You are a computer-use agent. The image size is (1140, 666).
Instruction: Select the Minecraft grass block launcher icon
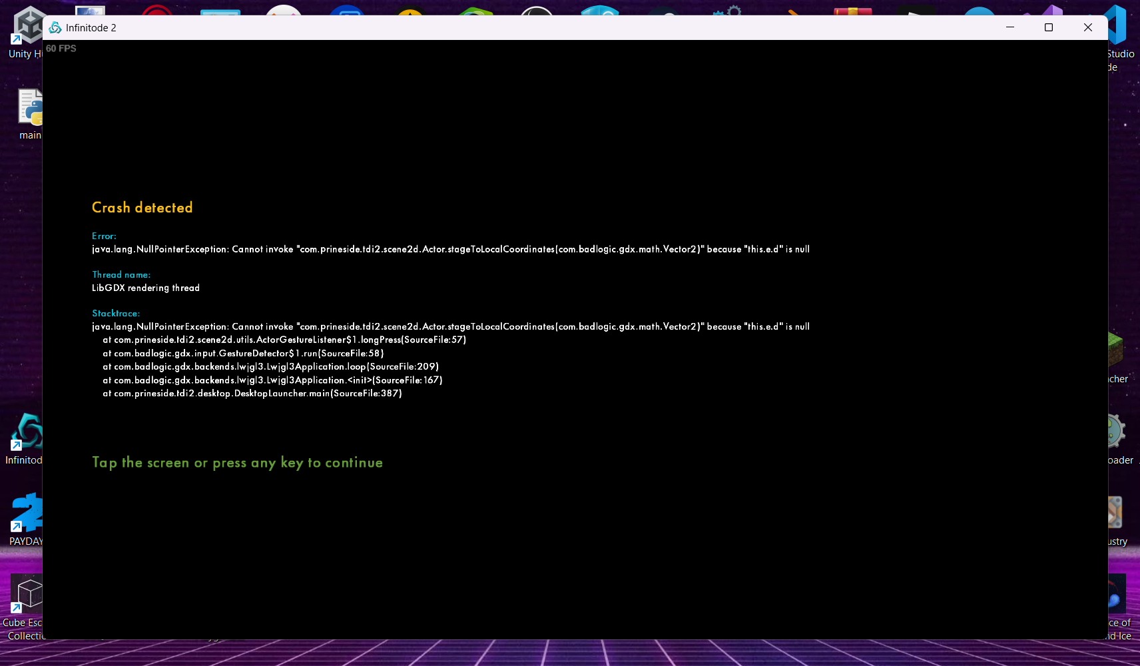click(x=1117, y=350)
